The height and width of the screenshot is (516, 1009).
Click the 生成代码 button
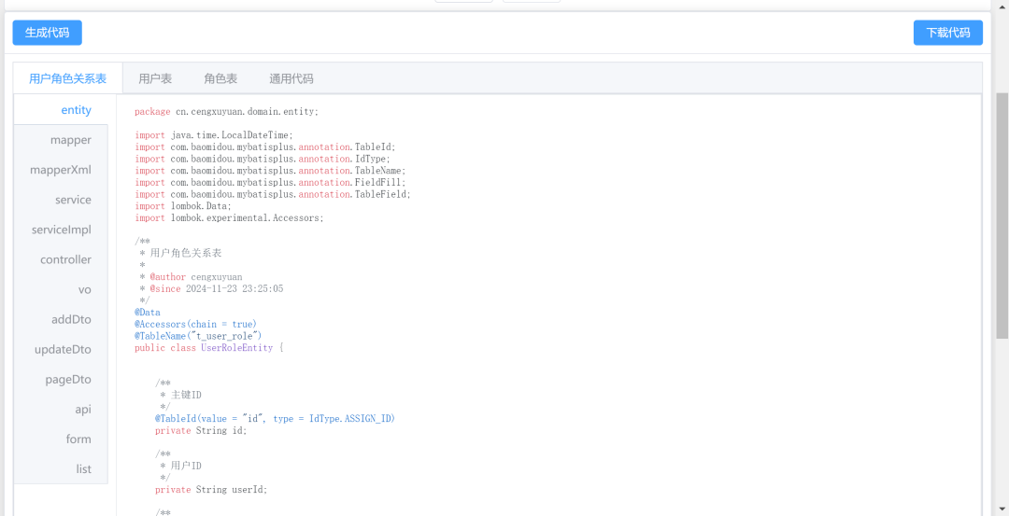47,33
